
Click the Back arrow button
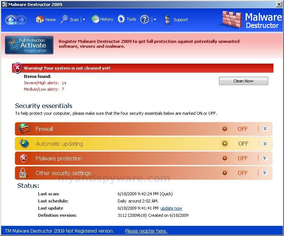tap(11, 20)
